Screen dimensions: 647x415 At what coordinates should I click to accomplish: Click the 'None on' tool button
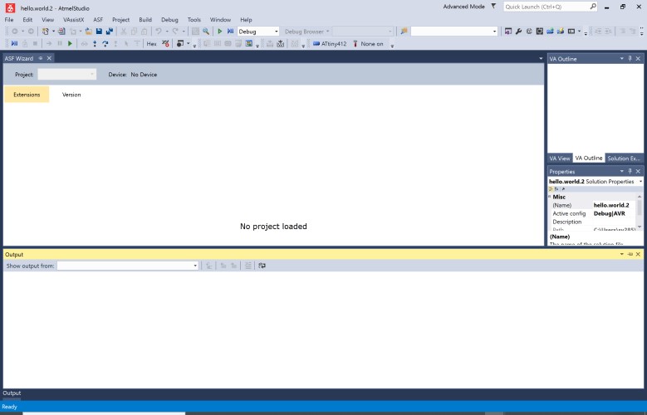[x=368, y=44]
